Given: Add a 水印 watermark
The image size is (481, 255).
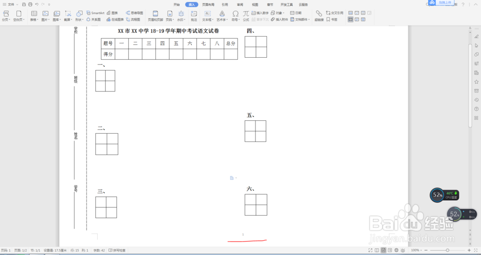Looking at the screenshot, I should click(x=181, y=16).
